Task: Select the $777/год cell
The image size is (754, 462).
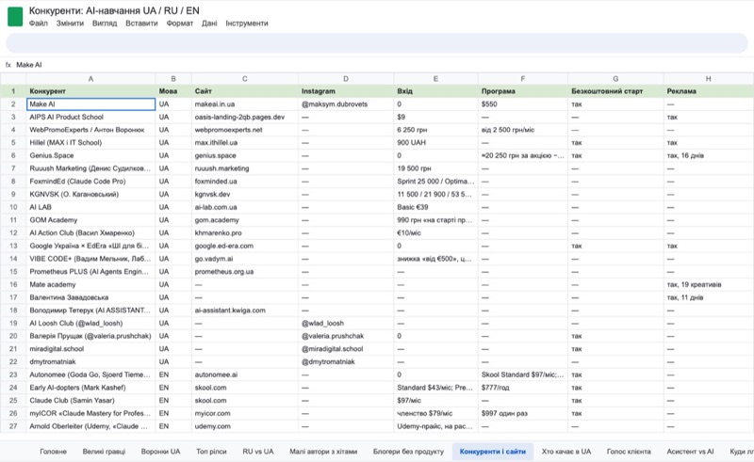Action: click(x=523, y=388)
